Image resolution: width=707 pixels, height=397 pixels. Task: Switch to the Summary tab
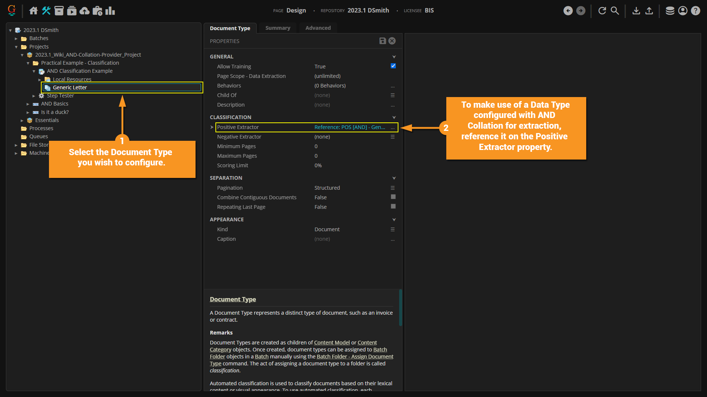pos(278,28)
